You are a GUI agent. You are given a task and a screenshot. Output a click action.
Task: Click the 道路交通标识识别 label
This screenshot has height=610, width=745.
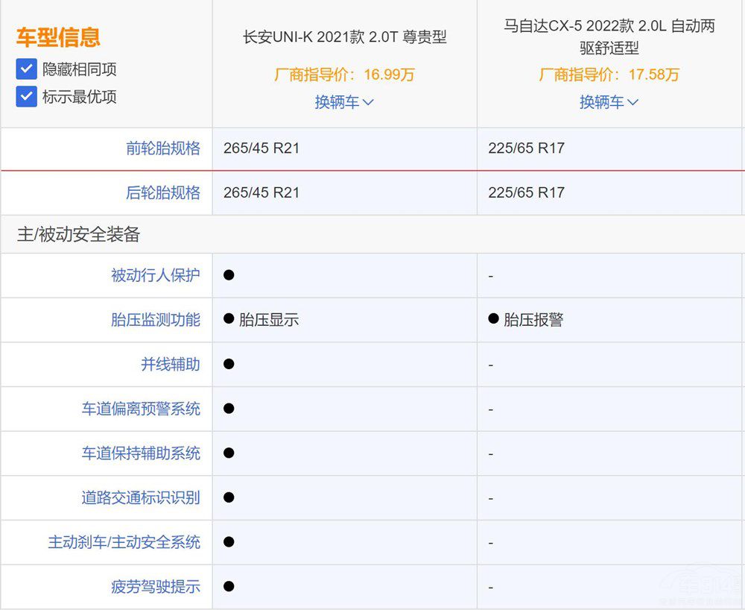pyautogui.click(x=141, y=497)
